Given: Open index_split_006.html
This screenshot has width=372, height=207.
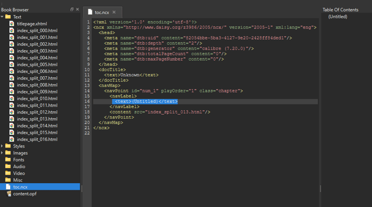Looking at the screenshot, I should point(37,71).
